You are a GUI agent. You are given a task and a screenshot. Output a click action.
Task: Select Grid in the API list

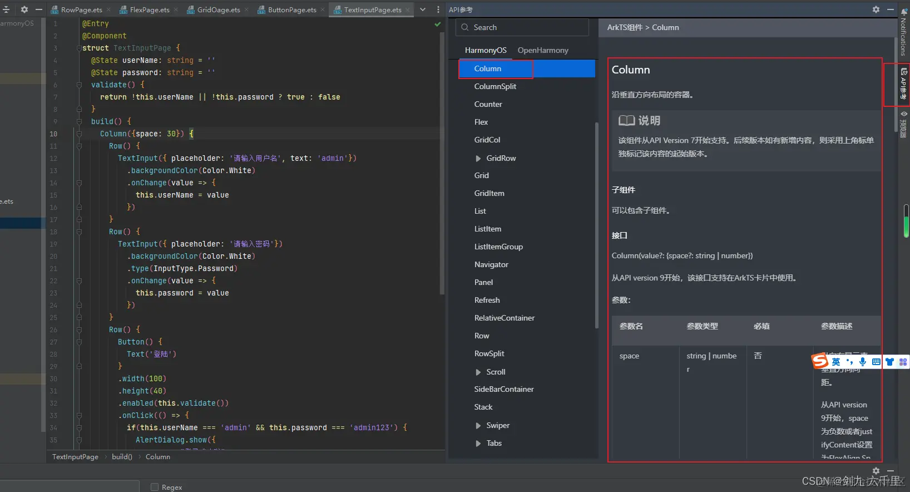(482, 175)
